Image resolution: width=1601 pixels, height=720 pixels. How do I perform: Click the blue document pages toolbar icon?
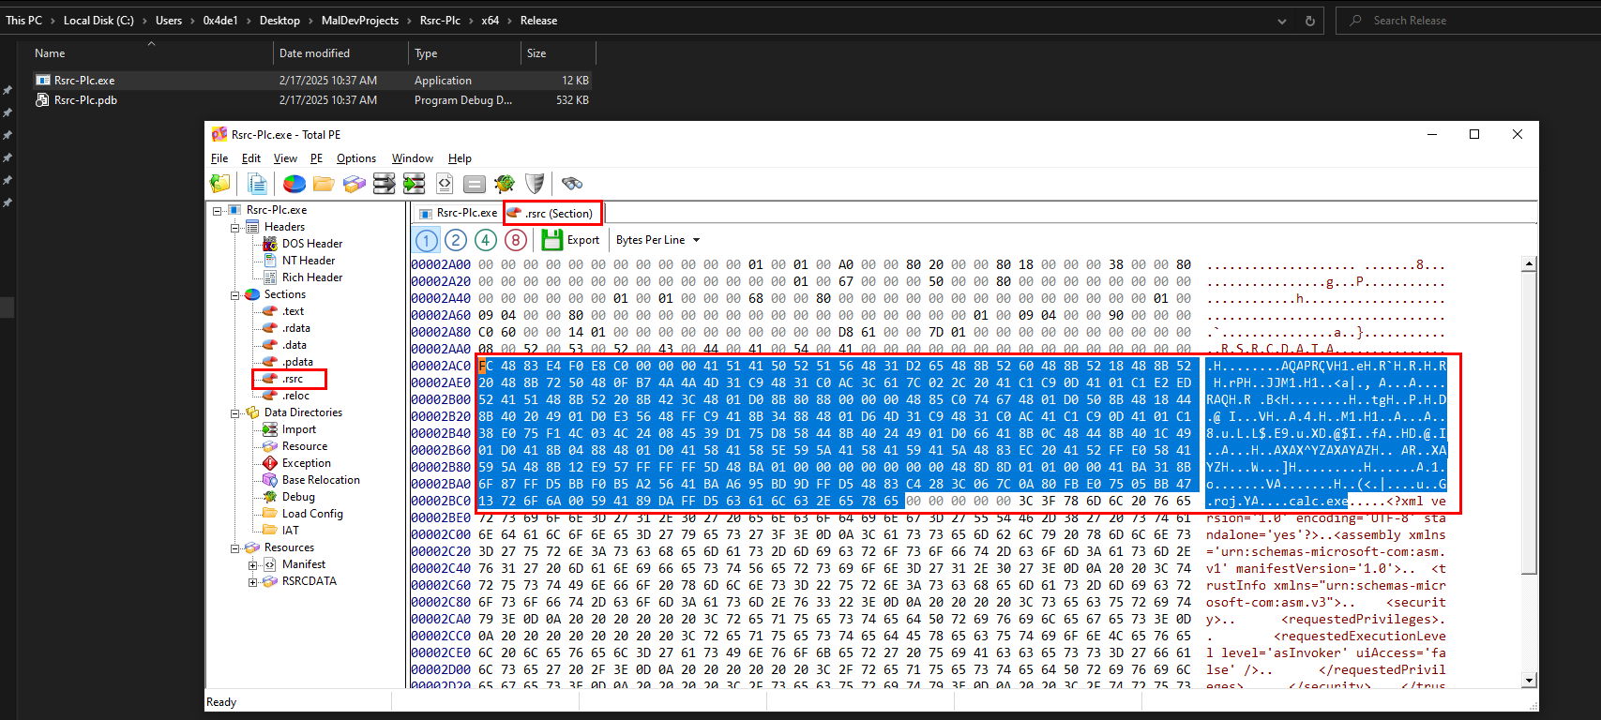click(257, 184)
